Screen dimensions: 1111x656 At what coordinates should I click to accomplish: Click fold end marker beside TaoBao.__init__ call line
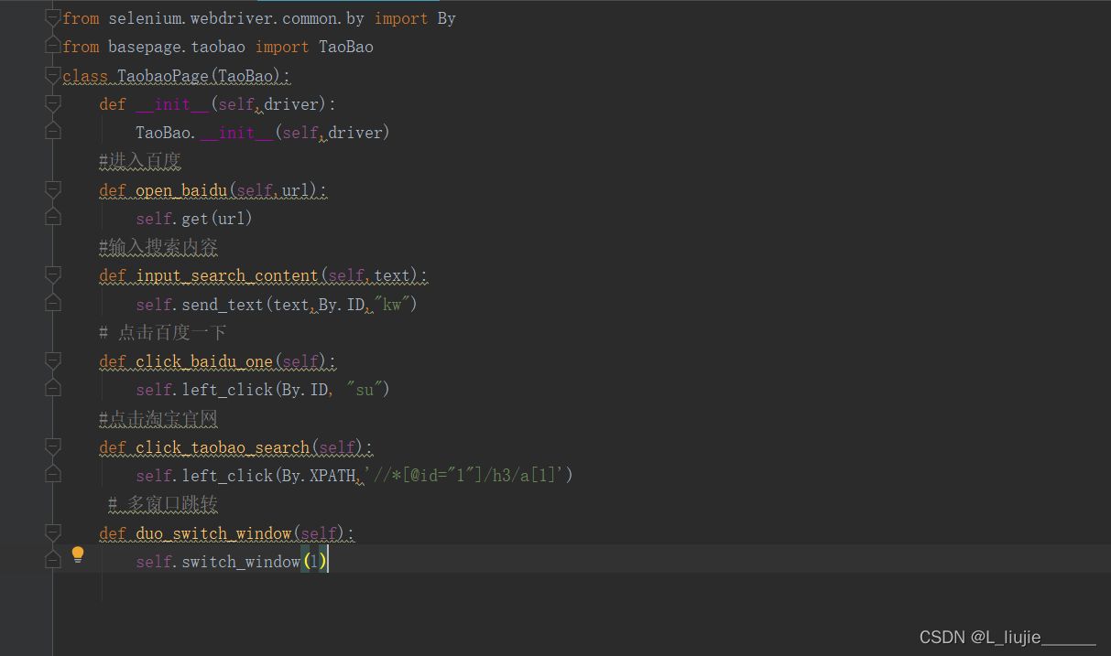click(x=53, y=132)
